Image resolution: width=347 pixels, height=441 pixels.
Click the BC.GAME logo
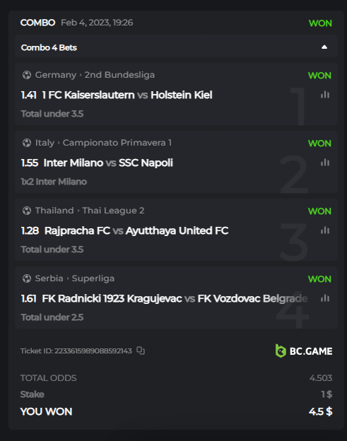304,351
